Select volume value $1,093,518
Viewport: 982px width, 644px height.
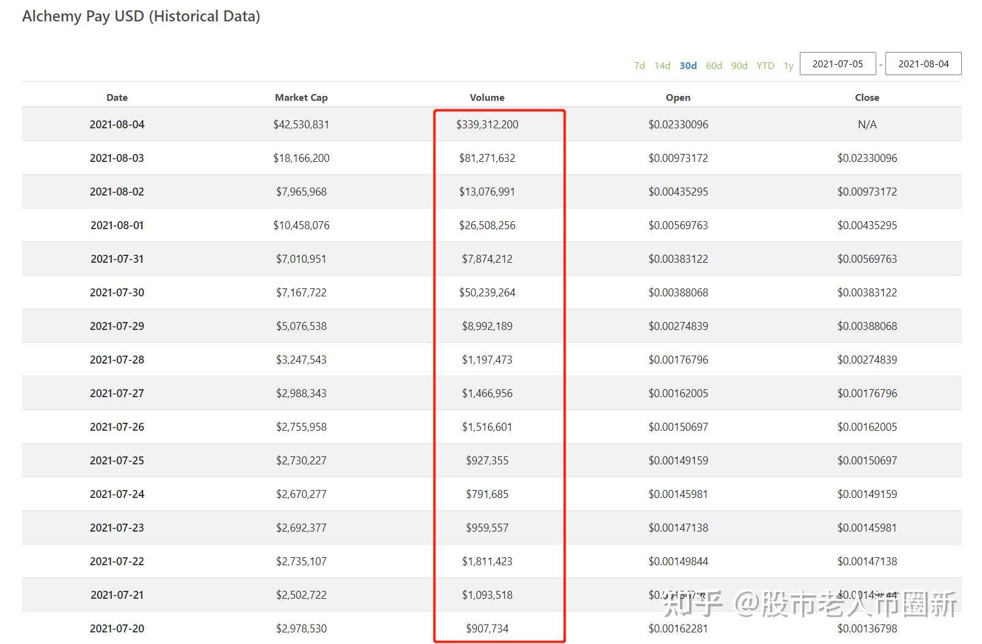(x=487, y=595)
